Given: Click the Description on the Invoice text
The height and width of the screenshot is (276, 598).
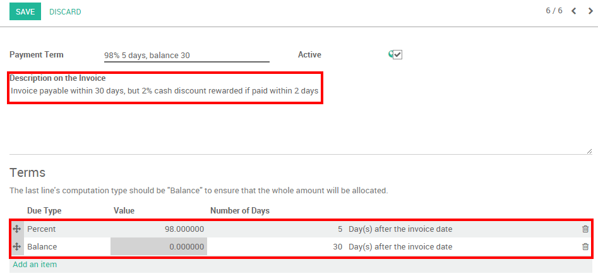Looking at the screenshot, I should coord(164,91).
